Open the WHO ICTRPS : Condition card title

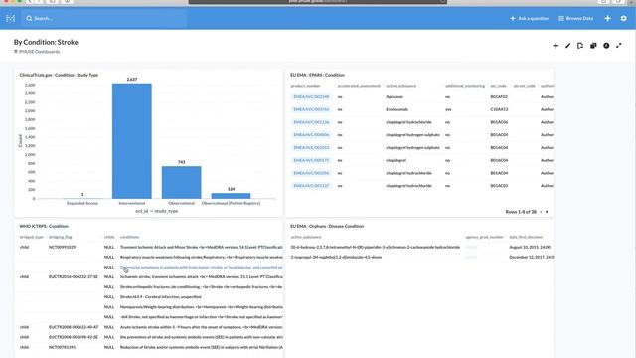(44, 226)
